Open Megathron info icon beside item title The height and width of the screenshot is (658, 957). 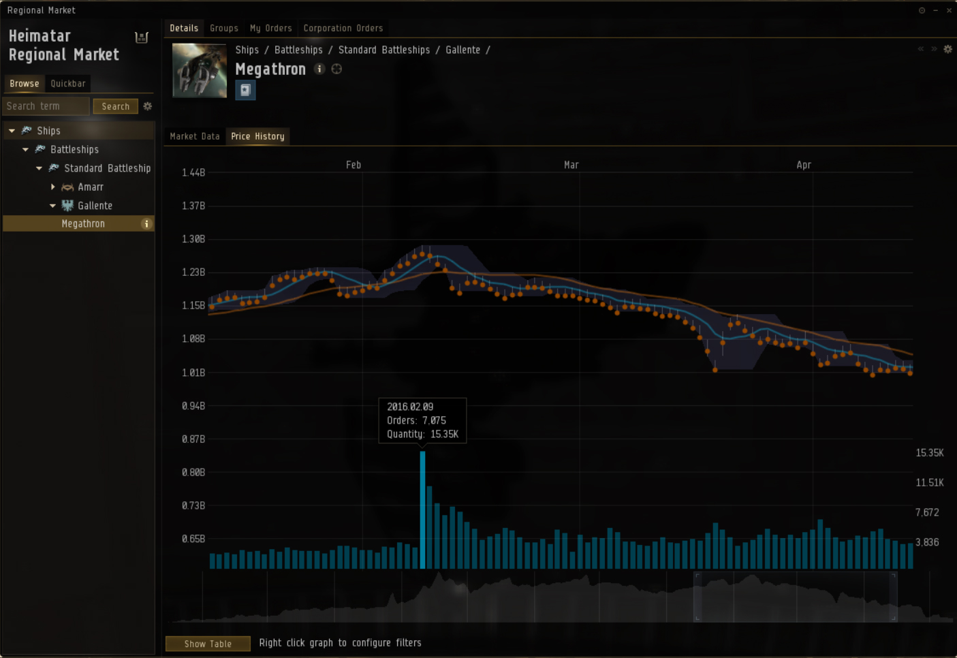[x=319, y=69]
